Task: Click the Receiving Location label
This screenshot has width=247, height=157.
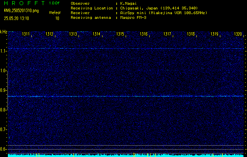Action: 92,8
